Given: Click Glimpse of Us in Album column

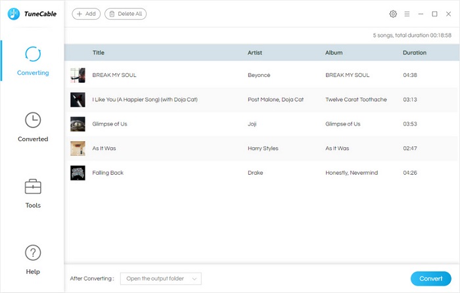Looking at the screenshot, I should 342,124.
